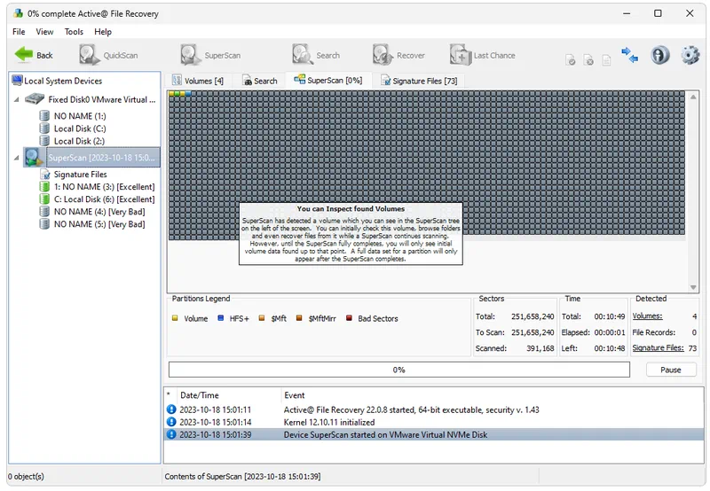Click the blue HFS+ legend swatch
This screenshot has width=710, height=491.
pos(220,318)
